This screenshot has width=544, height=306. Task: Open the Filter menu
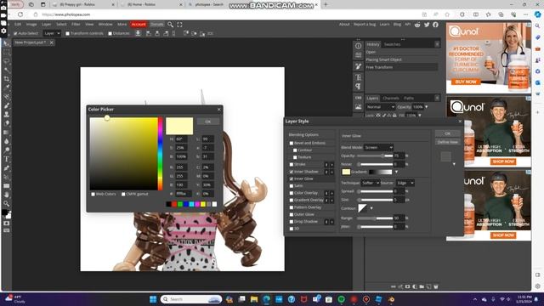click(76, 25)
